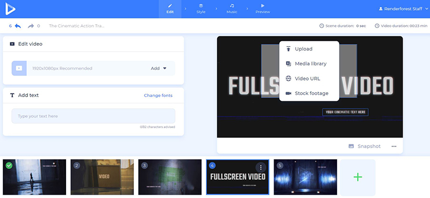Open Renderforest Staff account dropdown
430x198 pixels.
point(404,9)
